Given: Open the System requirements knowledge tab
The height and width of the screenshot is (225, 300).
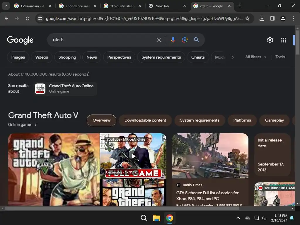Looking at the screenshot, I should tap(200, 120).
